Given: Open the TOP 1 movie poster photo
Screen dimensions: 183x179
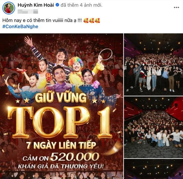Looking at the screenshot, I should pyautogui.click(x=61, y=106).
